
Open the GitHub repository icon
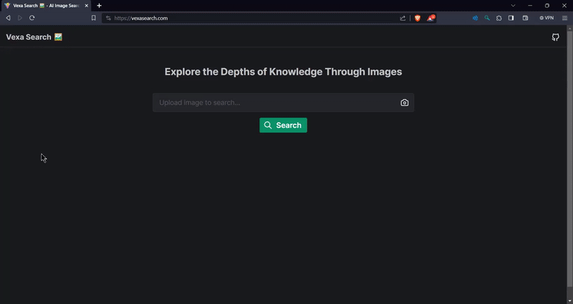coord(556,37)
